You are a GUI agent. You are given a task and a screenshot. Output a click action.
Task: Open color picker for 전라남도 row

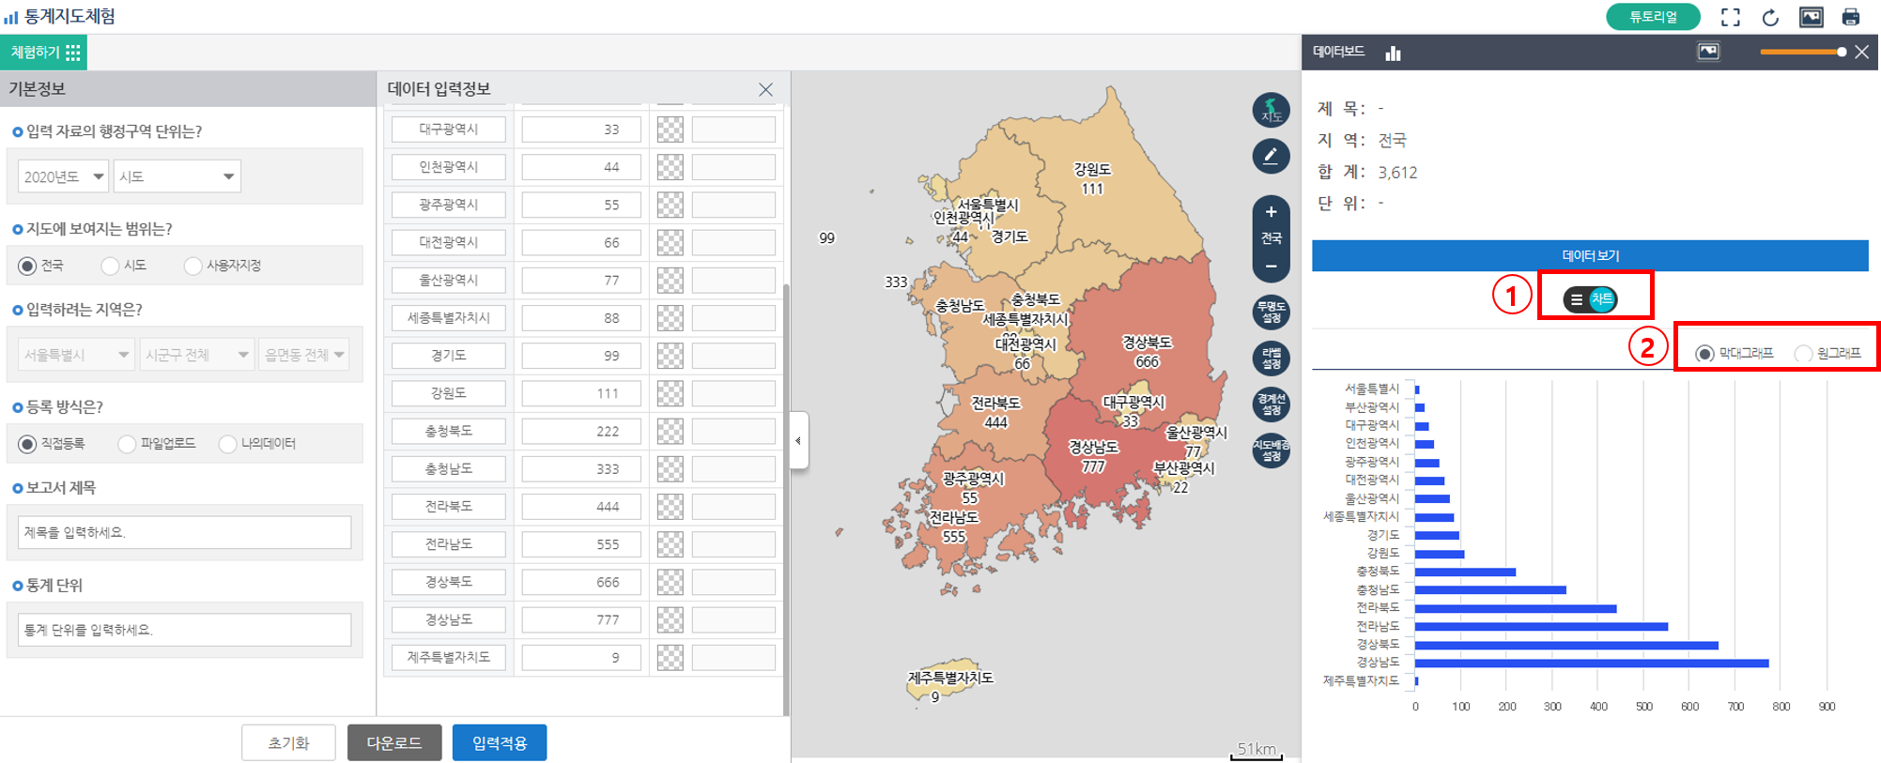(x=670, y=544)
